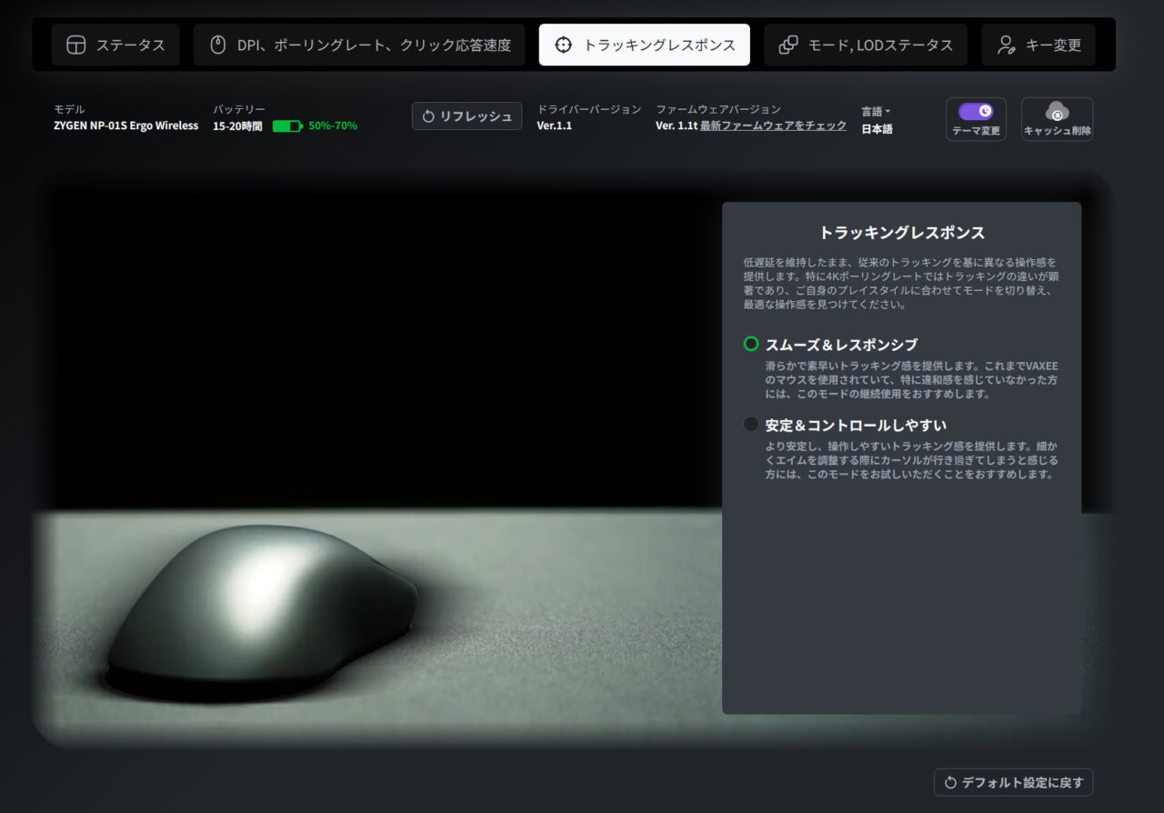The height and width of the screenshot is (813, 1164).
Task: Switch to DPI、ポーリングレート、クリック応答速度 tab
Action: [359, 45]
